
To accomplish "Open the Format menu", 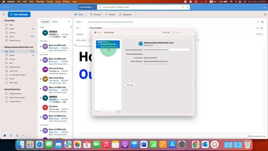I will pyautogui.click(x=50, y=2).
